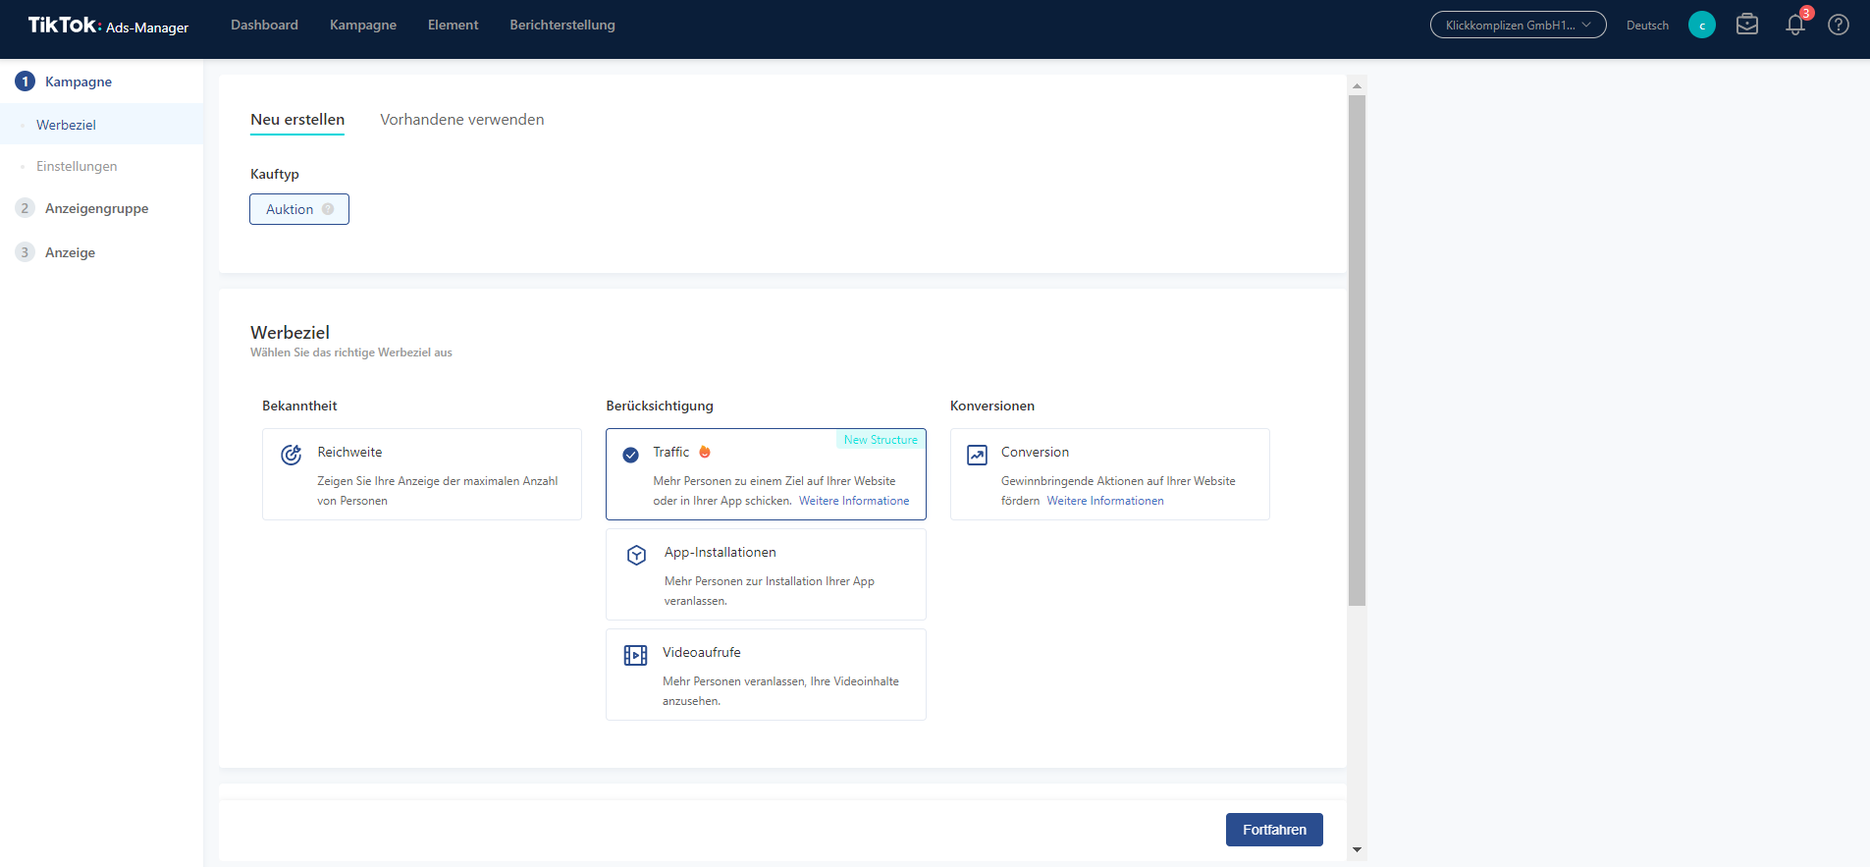The height and width of the screenshot is (867, 1870).
Task: Click the Traffic flame icon
Action: (x=705, y=452)
